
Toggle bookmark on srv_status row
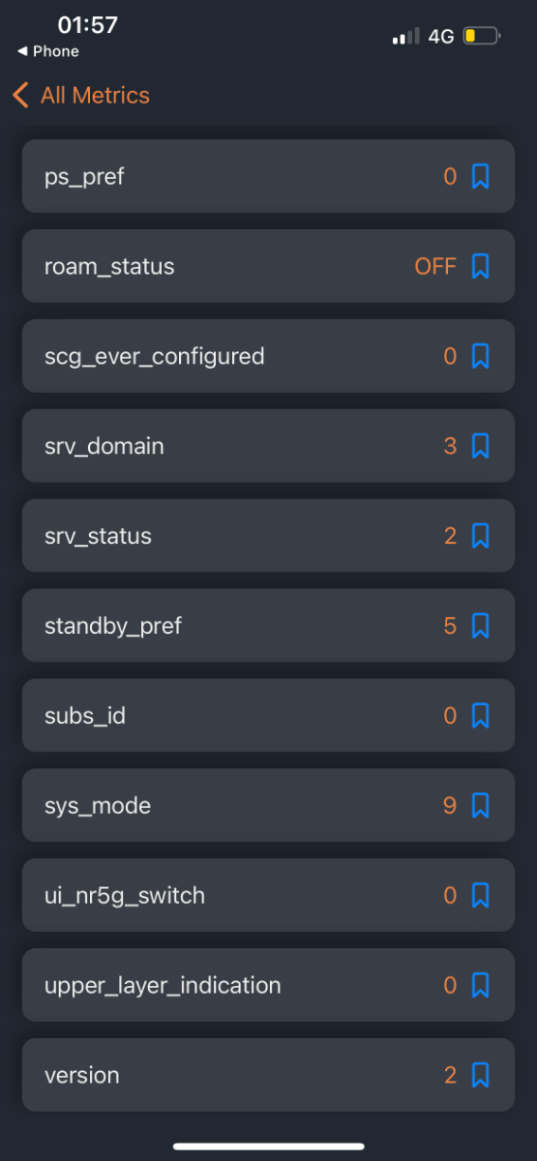click(x=481, y=536)
